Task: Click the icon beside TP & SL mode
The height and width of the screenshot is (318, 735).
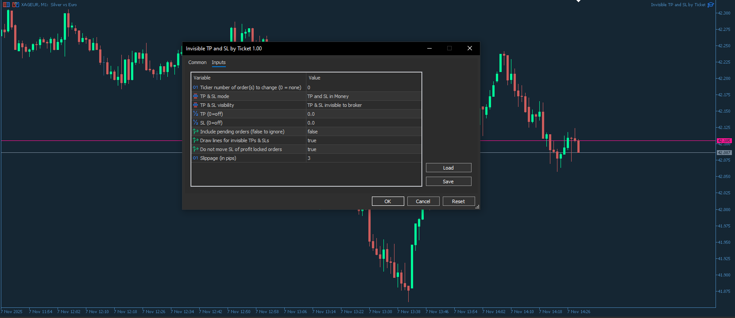Action: tap(195, 96)
